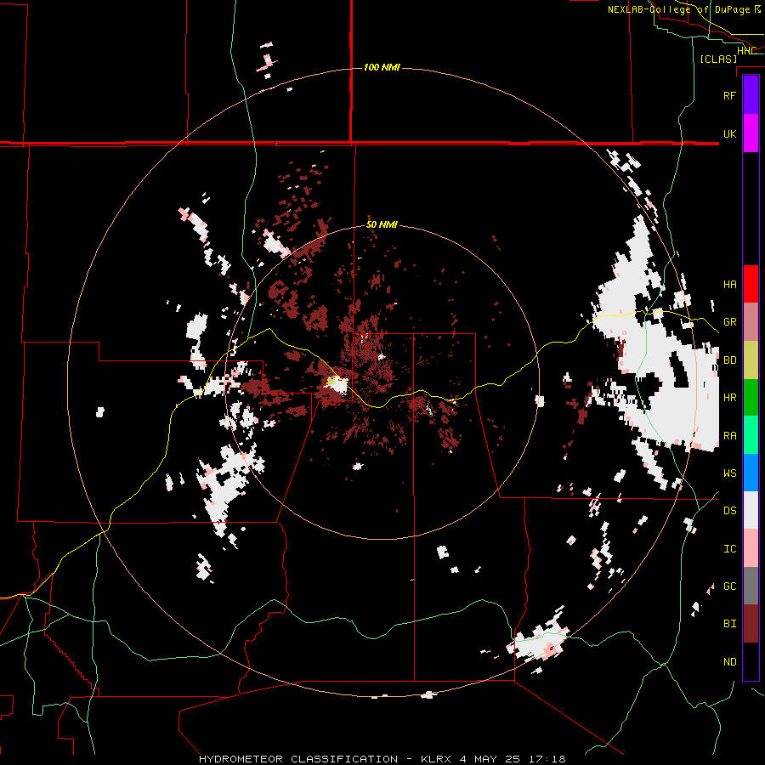Click the purple RF color swatch
This screenshot has width=765, height=765.
(x=751, y=95)
